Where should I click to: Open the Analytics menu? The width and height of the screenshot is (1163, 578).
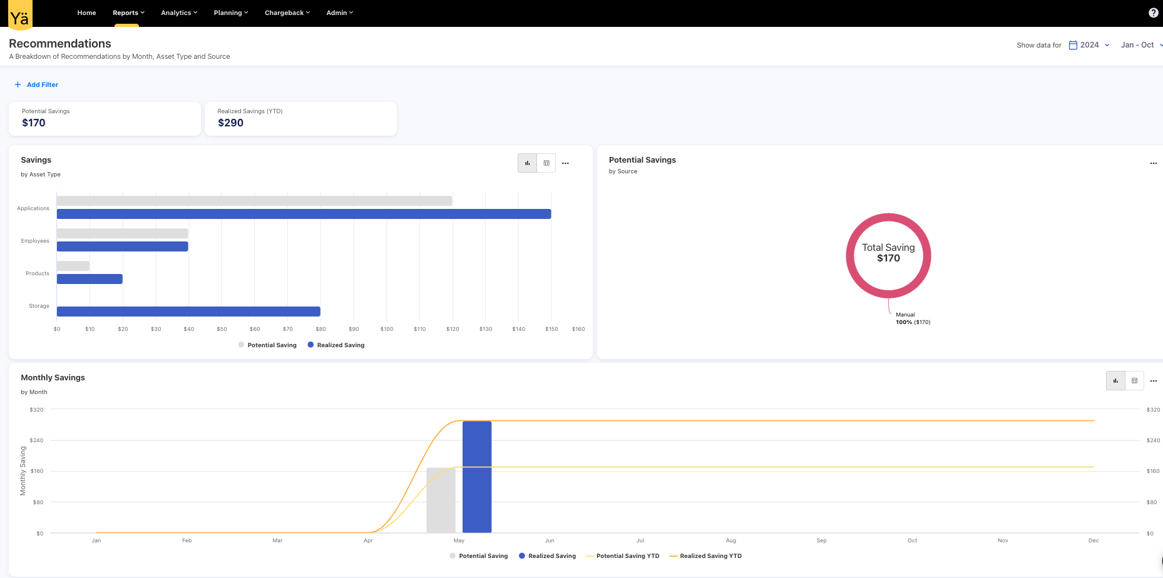179,13
